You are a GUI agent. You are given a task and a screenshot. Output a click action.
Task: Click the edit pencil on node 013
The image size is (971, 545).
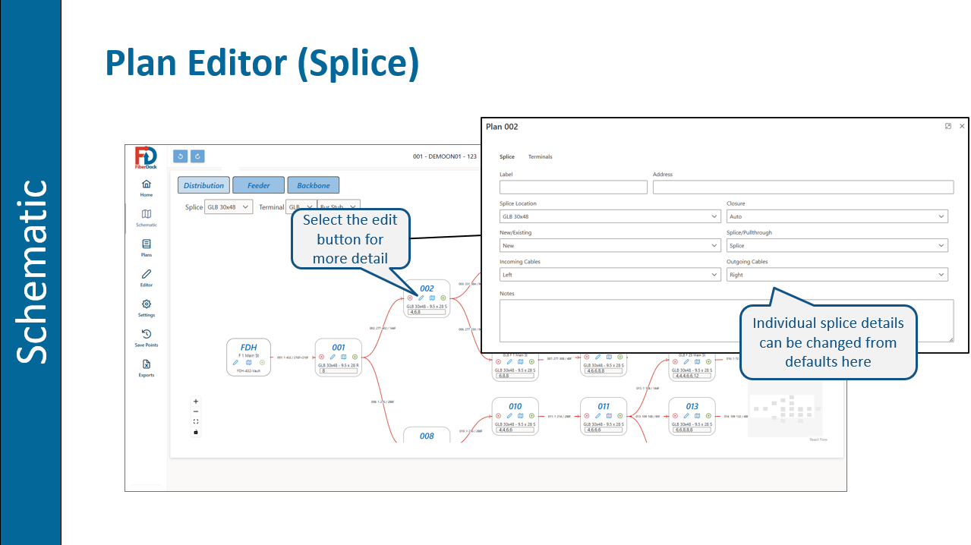[x=686, y=416]
